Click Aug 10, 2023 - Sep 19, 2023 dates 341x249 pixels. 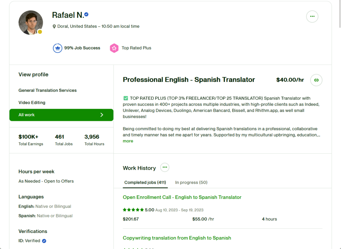(179, 210)
